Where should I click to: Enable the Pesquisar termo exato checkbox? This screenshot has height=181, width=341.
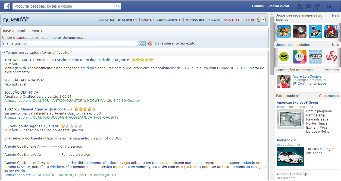click(x=157, y=43)
